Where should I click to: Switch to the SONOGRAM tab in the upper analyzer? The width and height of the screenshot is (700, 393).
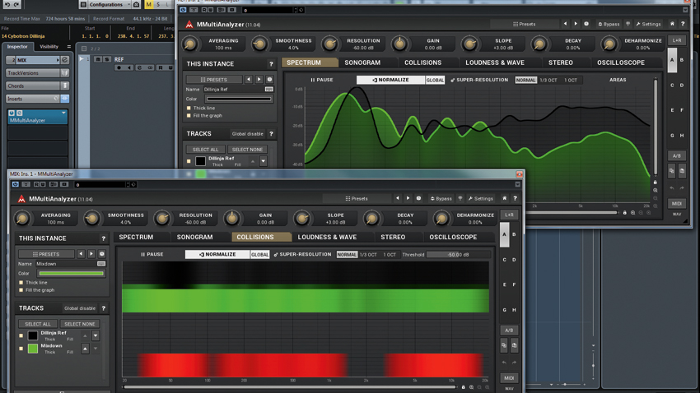(x=362, y=62)
